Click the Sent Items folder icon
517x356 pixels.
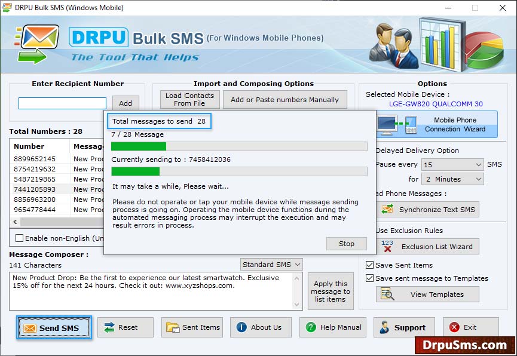point(173,327)
